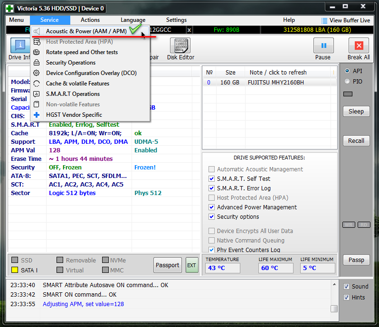379x327 pixels.
Task: Click the TEMPERATURE 43 °C field
Action: (x=223, y=268)
